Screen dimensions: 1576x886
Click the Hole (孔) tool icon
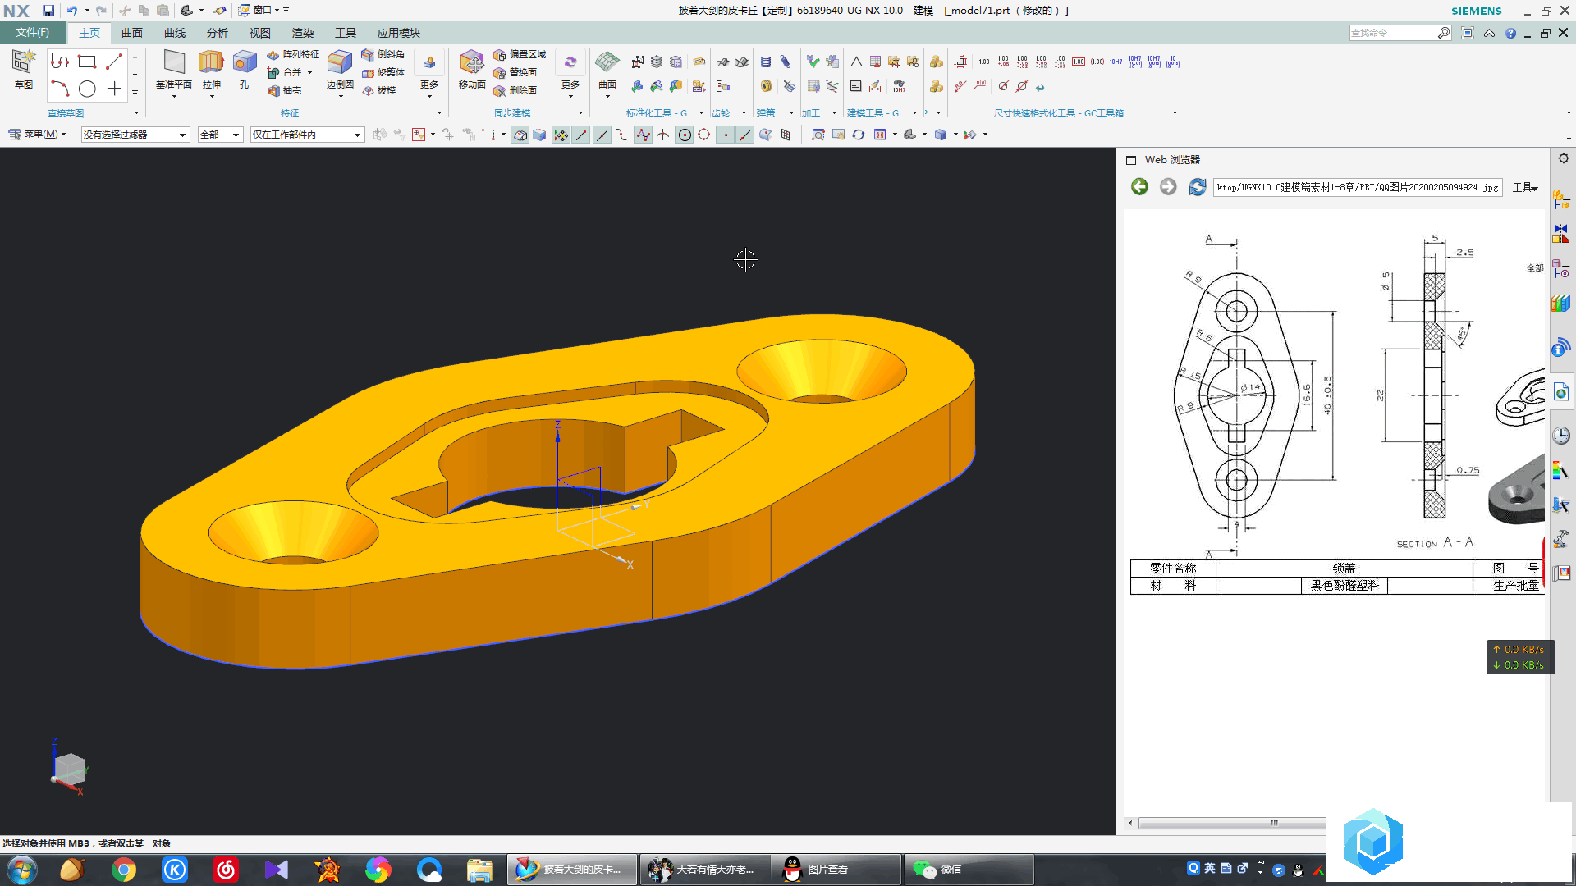(245, 62)
